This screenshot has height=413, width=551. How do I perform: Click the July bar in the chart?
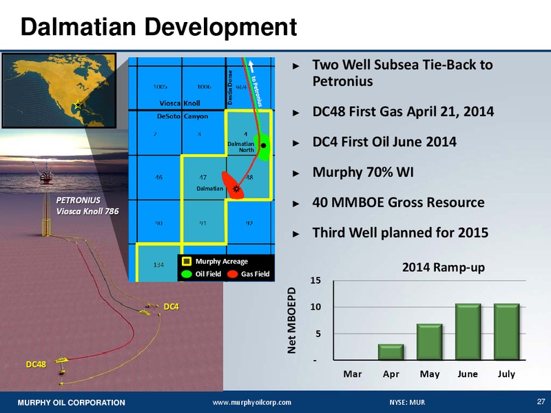coord(506,332)
